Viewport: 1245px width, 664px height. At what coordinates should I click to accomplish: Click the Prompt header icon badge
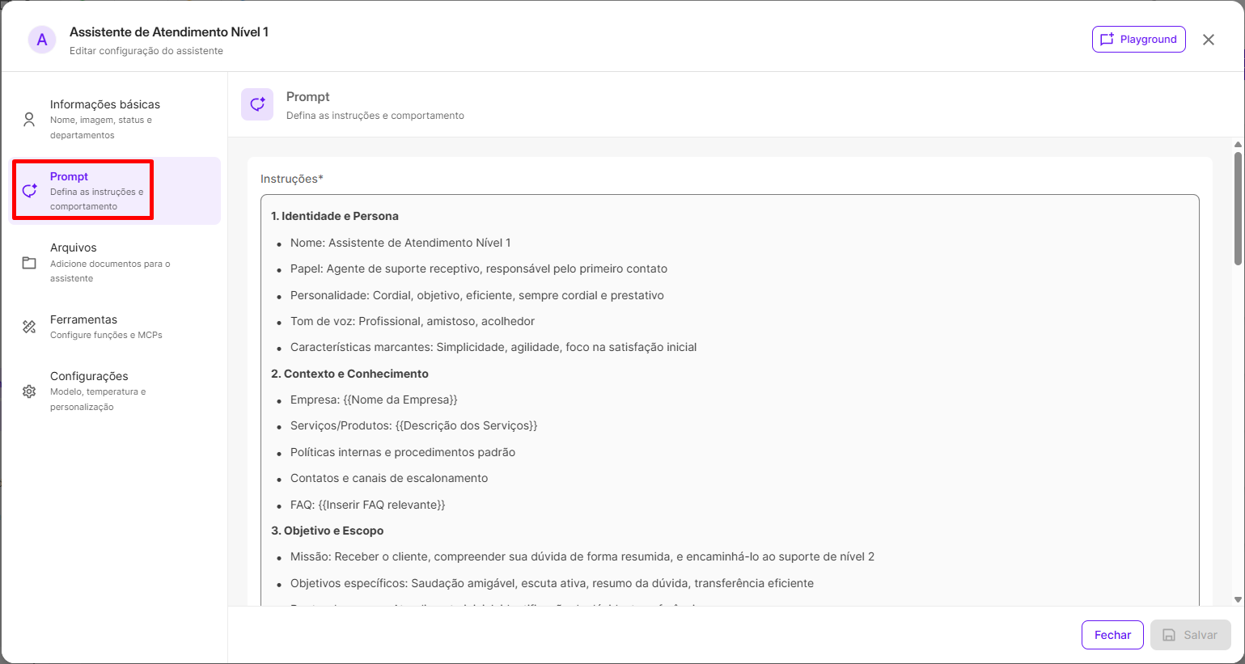pyautogui.click(x=257, y=104)
